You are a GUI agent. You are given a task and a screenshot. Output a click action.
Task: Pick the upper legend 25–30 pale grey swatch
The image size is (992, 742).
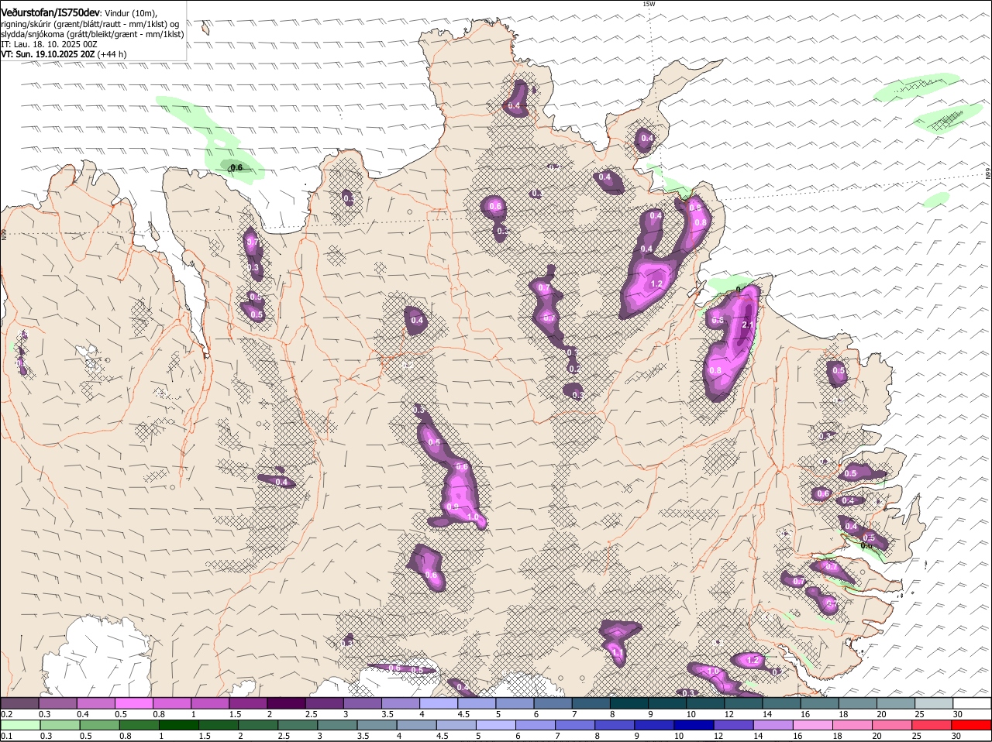point(935,703)
